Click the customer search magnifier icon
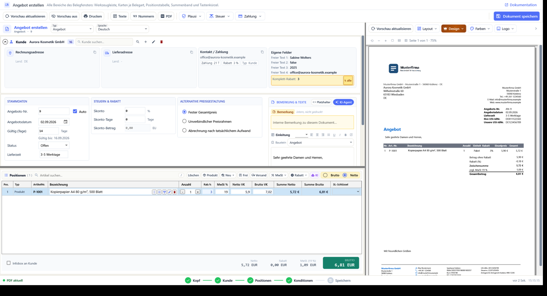This screenshot has height=296, width=547. (138, 42)
